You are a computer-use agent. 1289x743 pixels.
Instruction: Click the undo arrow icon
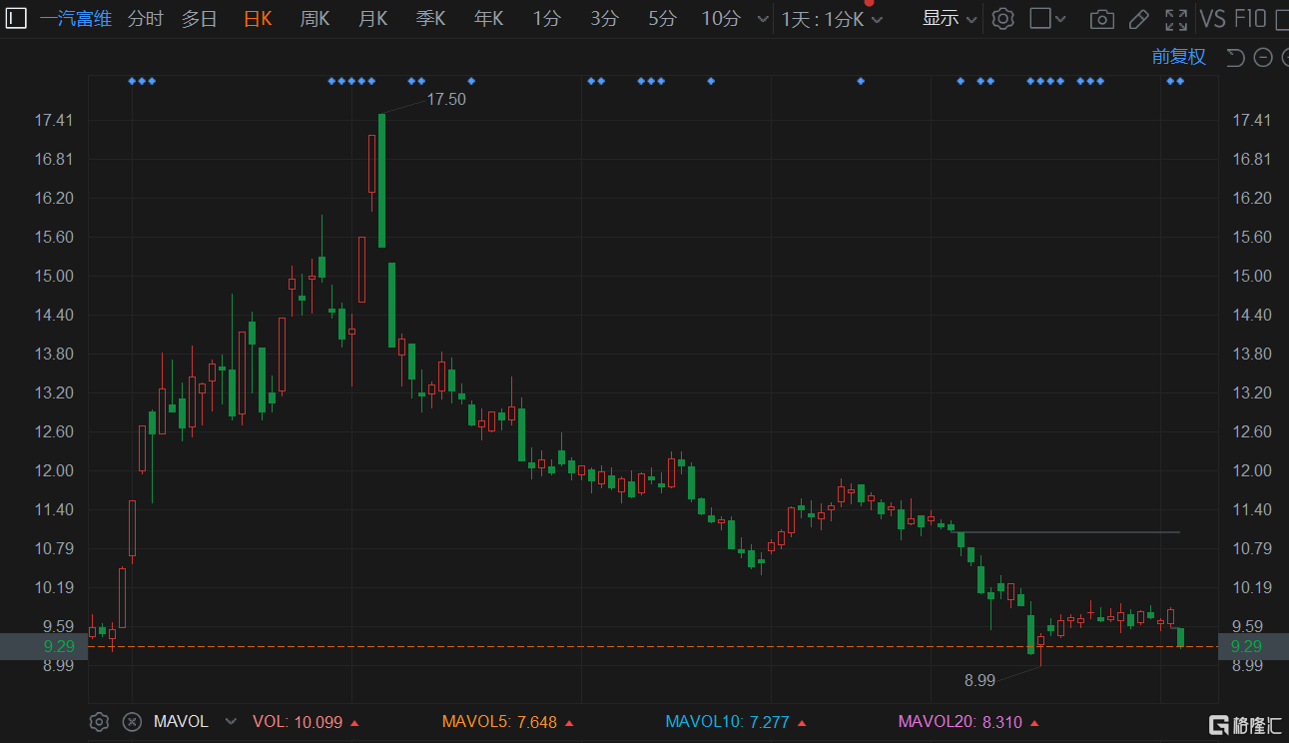pos(1235,57)
